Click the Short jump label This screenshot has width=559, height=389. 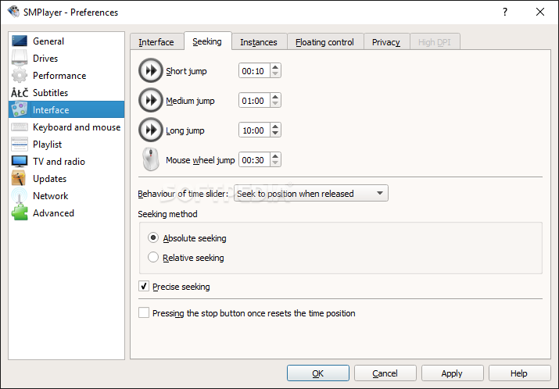pos(186,71)
